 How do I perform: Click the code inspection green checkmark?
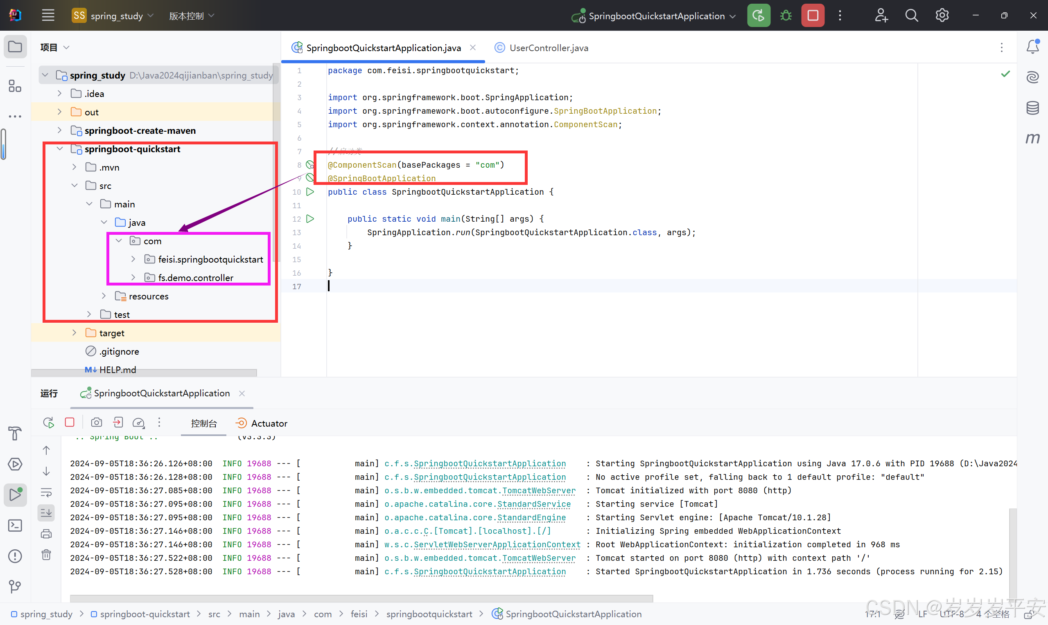tap(1005, 74)
